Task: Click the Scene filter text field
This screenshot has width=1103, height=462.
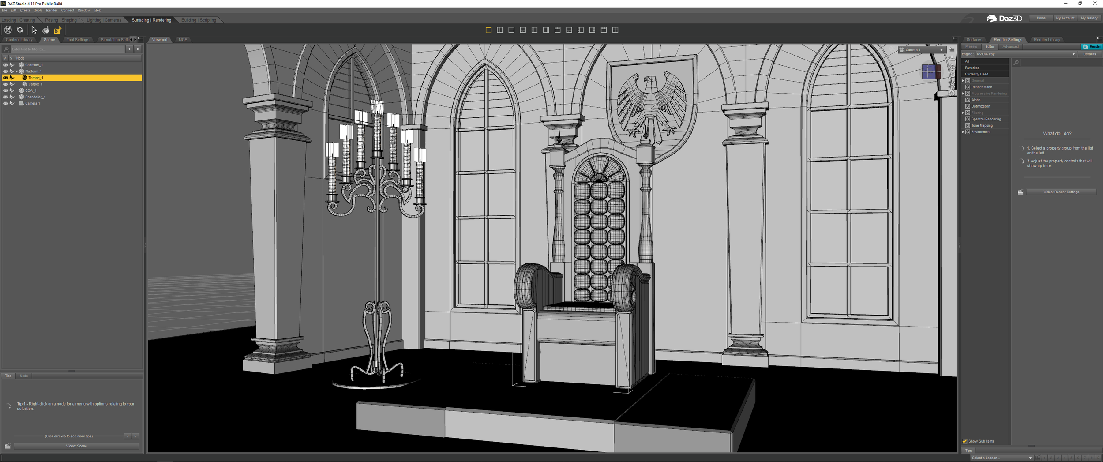Action: [x=68, y=49]
